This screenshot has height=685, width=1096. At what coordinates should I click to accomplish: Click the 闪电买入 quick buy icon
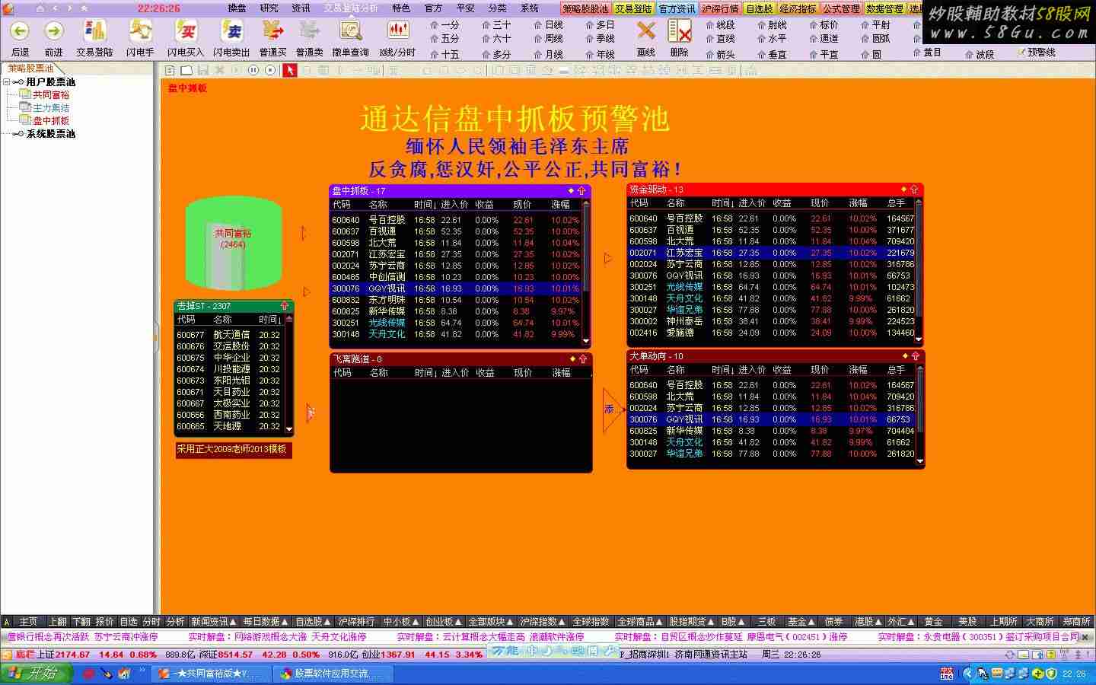[x=186, y=31]
